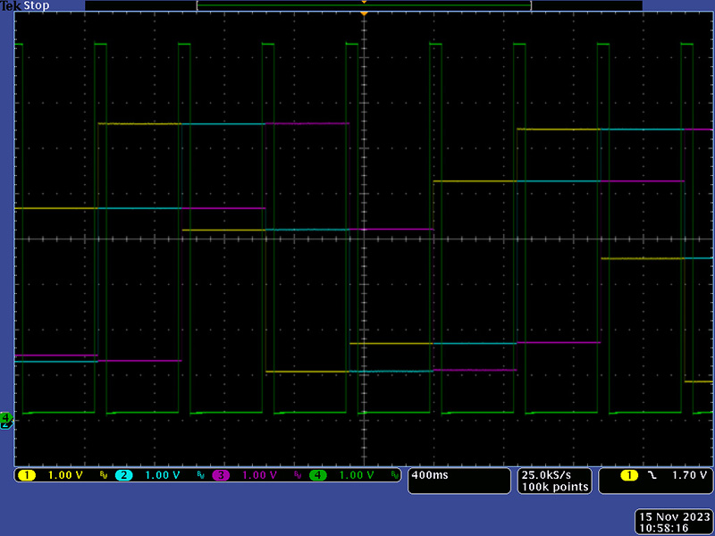
Task: Click the Tek logo in the top-left corner
Action: coord(10,5)
